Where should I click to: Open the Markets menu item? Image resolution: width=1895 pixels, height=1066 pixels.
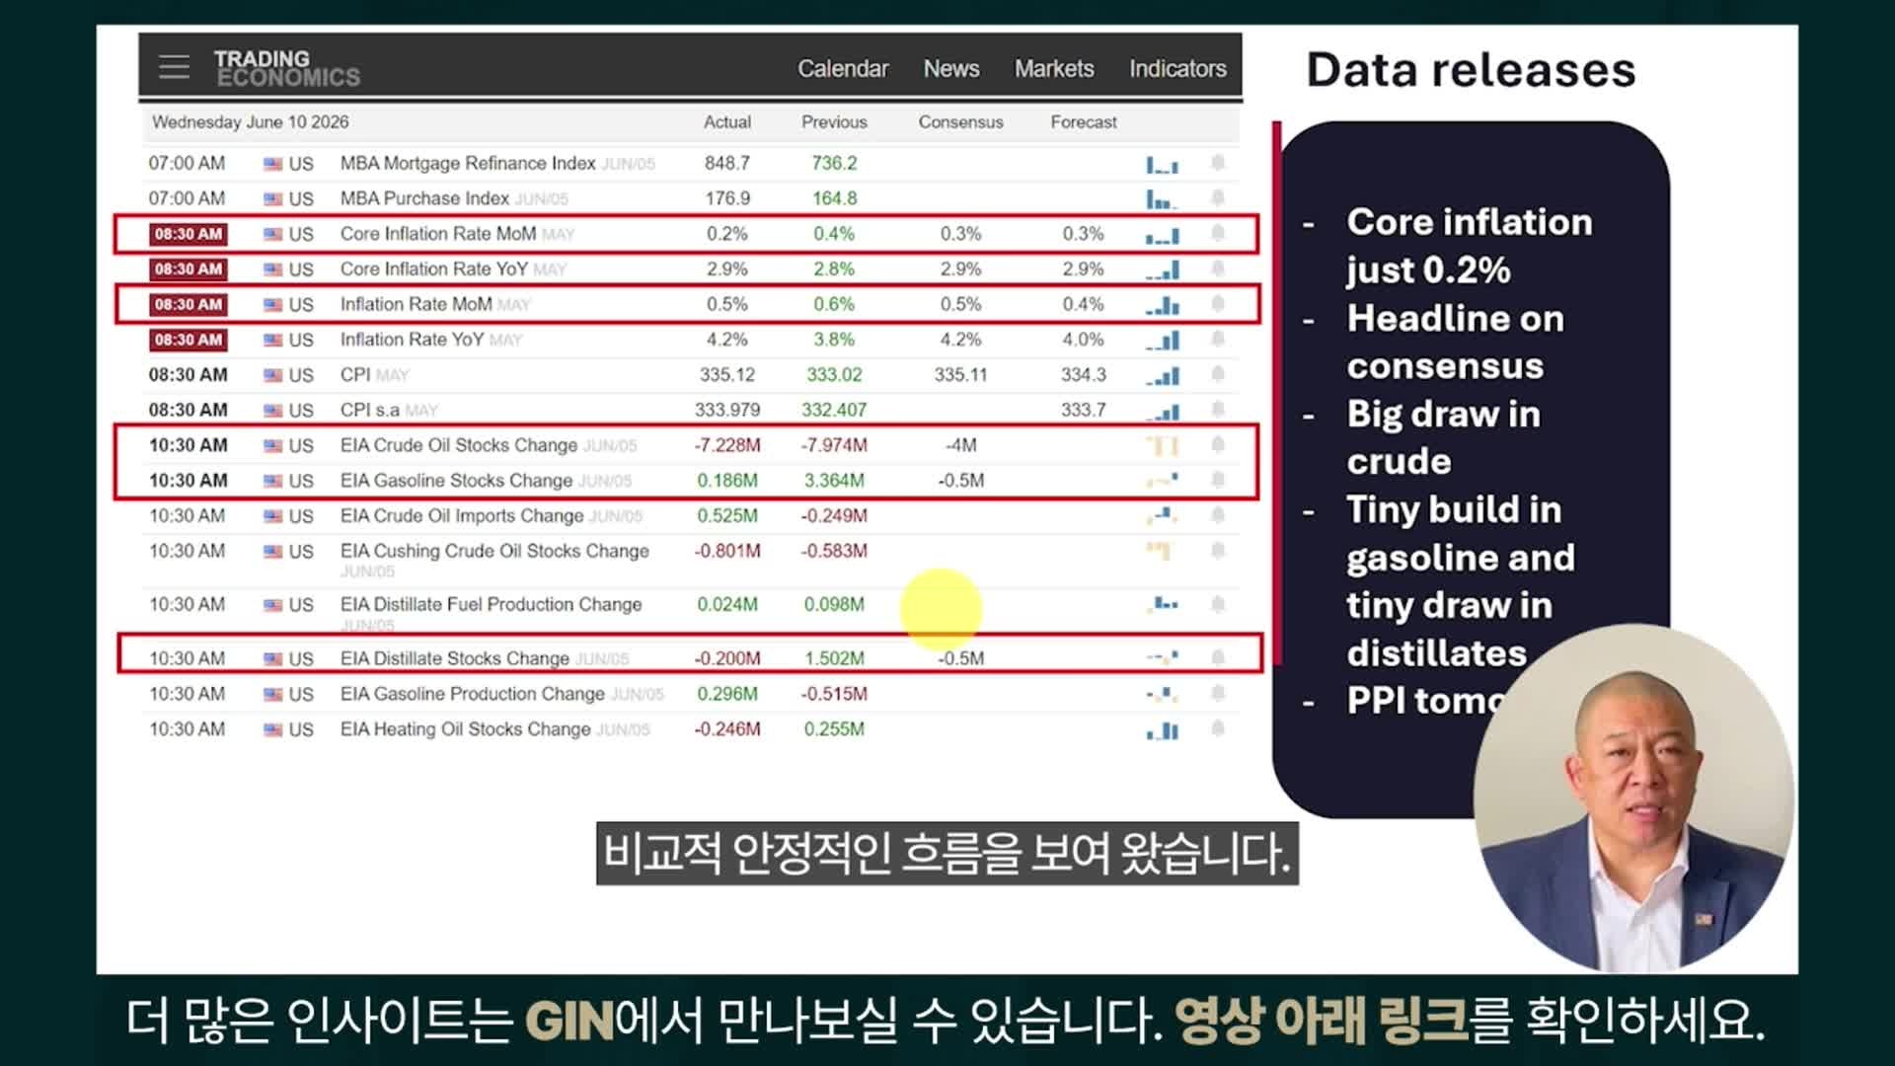1054,69
